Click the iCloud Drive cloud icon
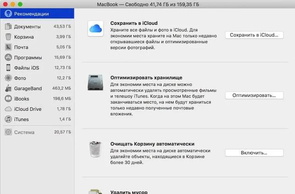Image resolution: width=295 pixels, height=194 pixels. click(x=8, y=109)
